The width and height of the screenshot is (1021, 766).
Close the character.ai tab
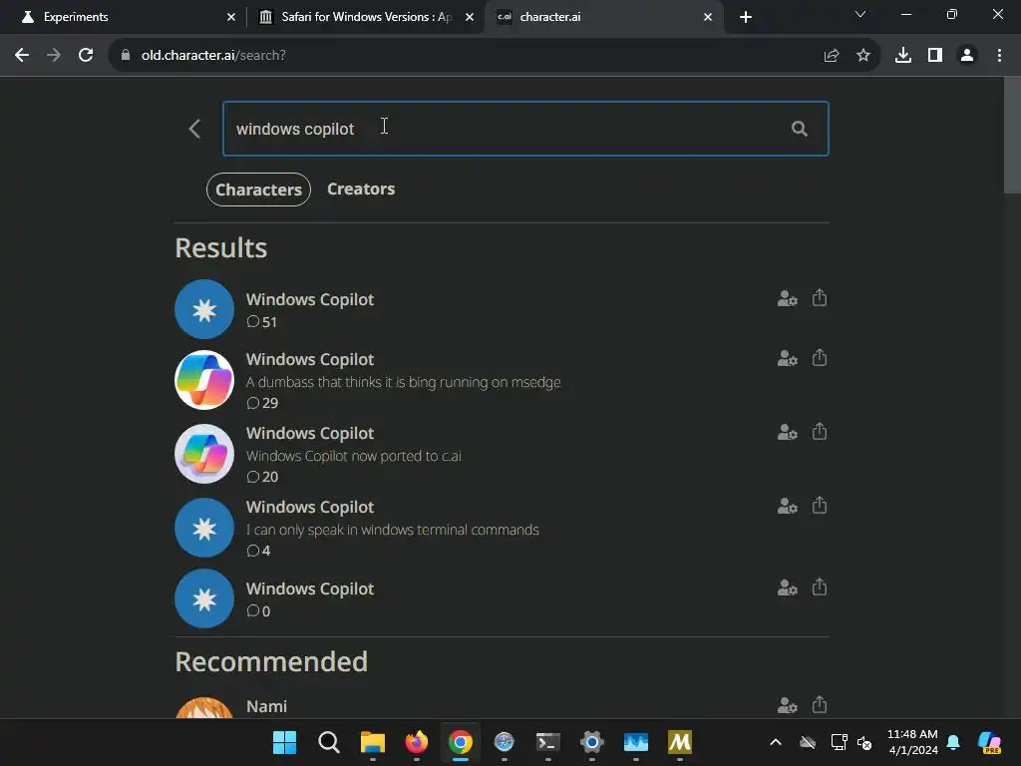pos(708,17)
